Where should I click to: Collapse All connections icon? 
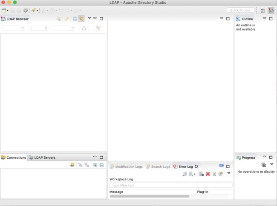tap(101, 165)
